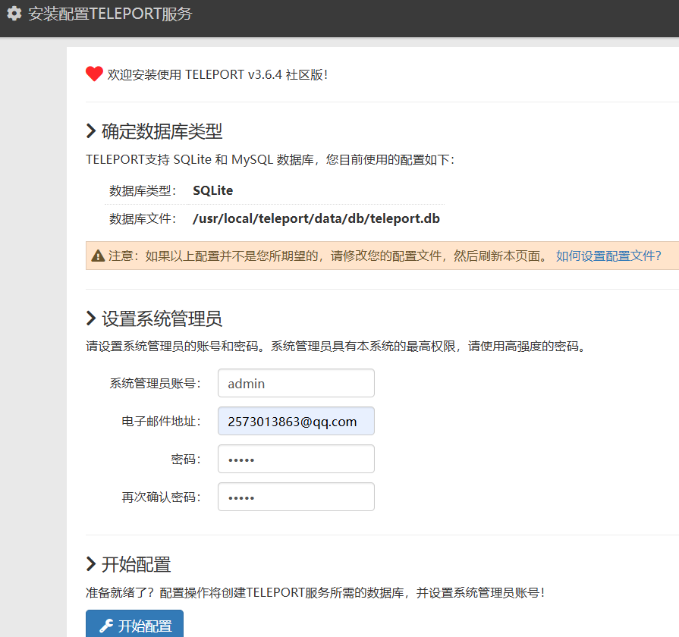Screen dimensions: 679x637
Task: Click the TELEPORT支持 SQLite 和 MySQL description
Action: (x=270, y=160)
